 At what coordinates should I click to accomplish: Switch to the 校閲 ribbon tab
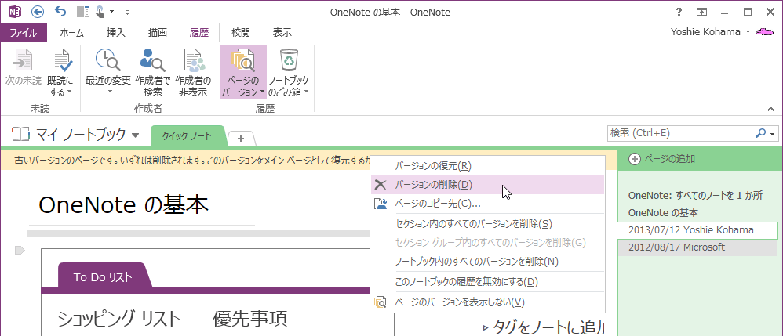coord(241,33)
